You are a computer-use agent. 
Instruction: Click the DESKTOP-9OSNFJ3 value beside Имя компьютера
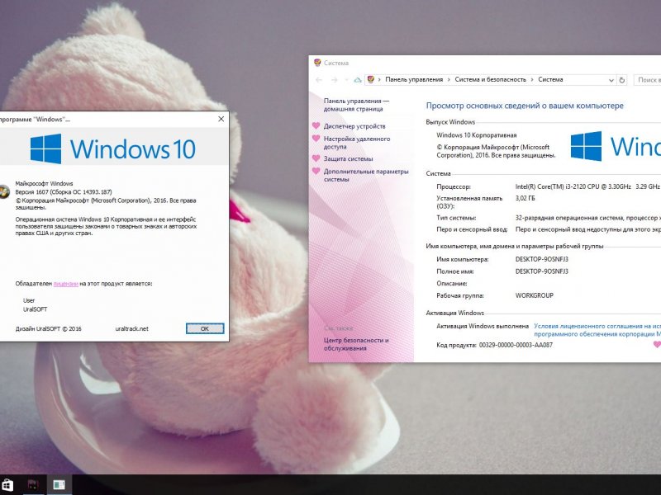pyautogui.click(x=542, y=259)
